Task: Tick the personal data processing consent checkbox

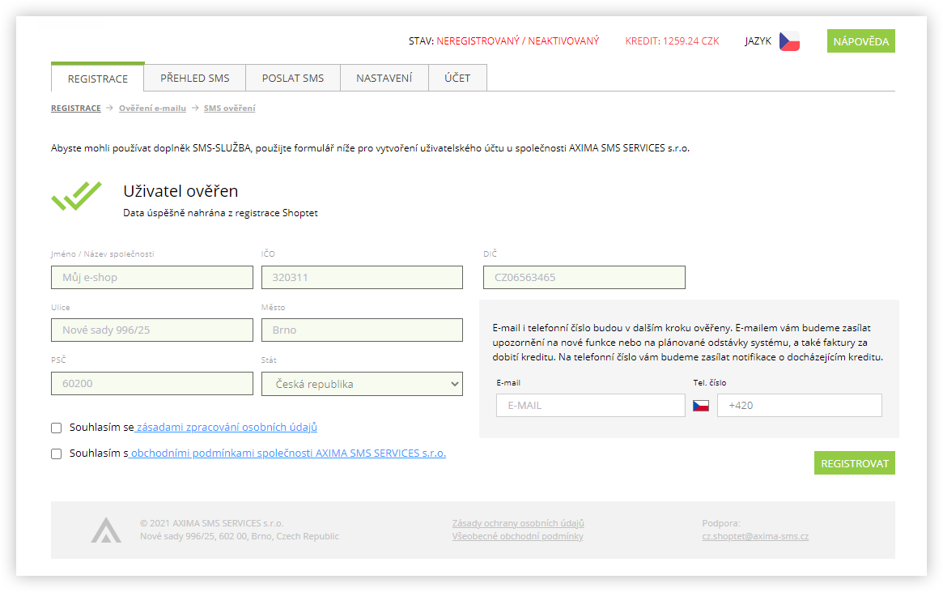Action: [57, 428]
